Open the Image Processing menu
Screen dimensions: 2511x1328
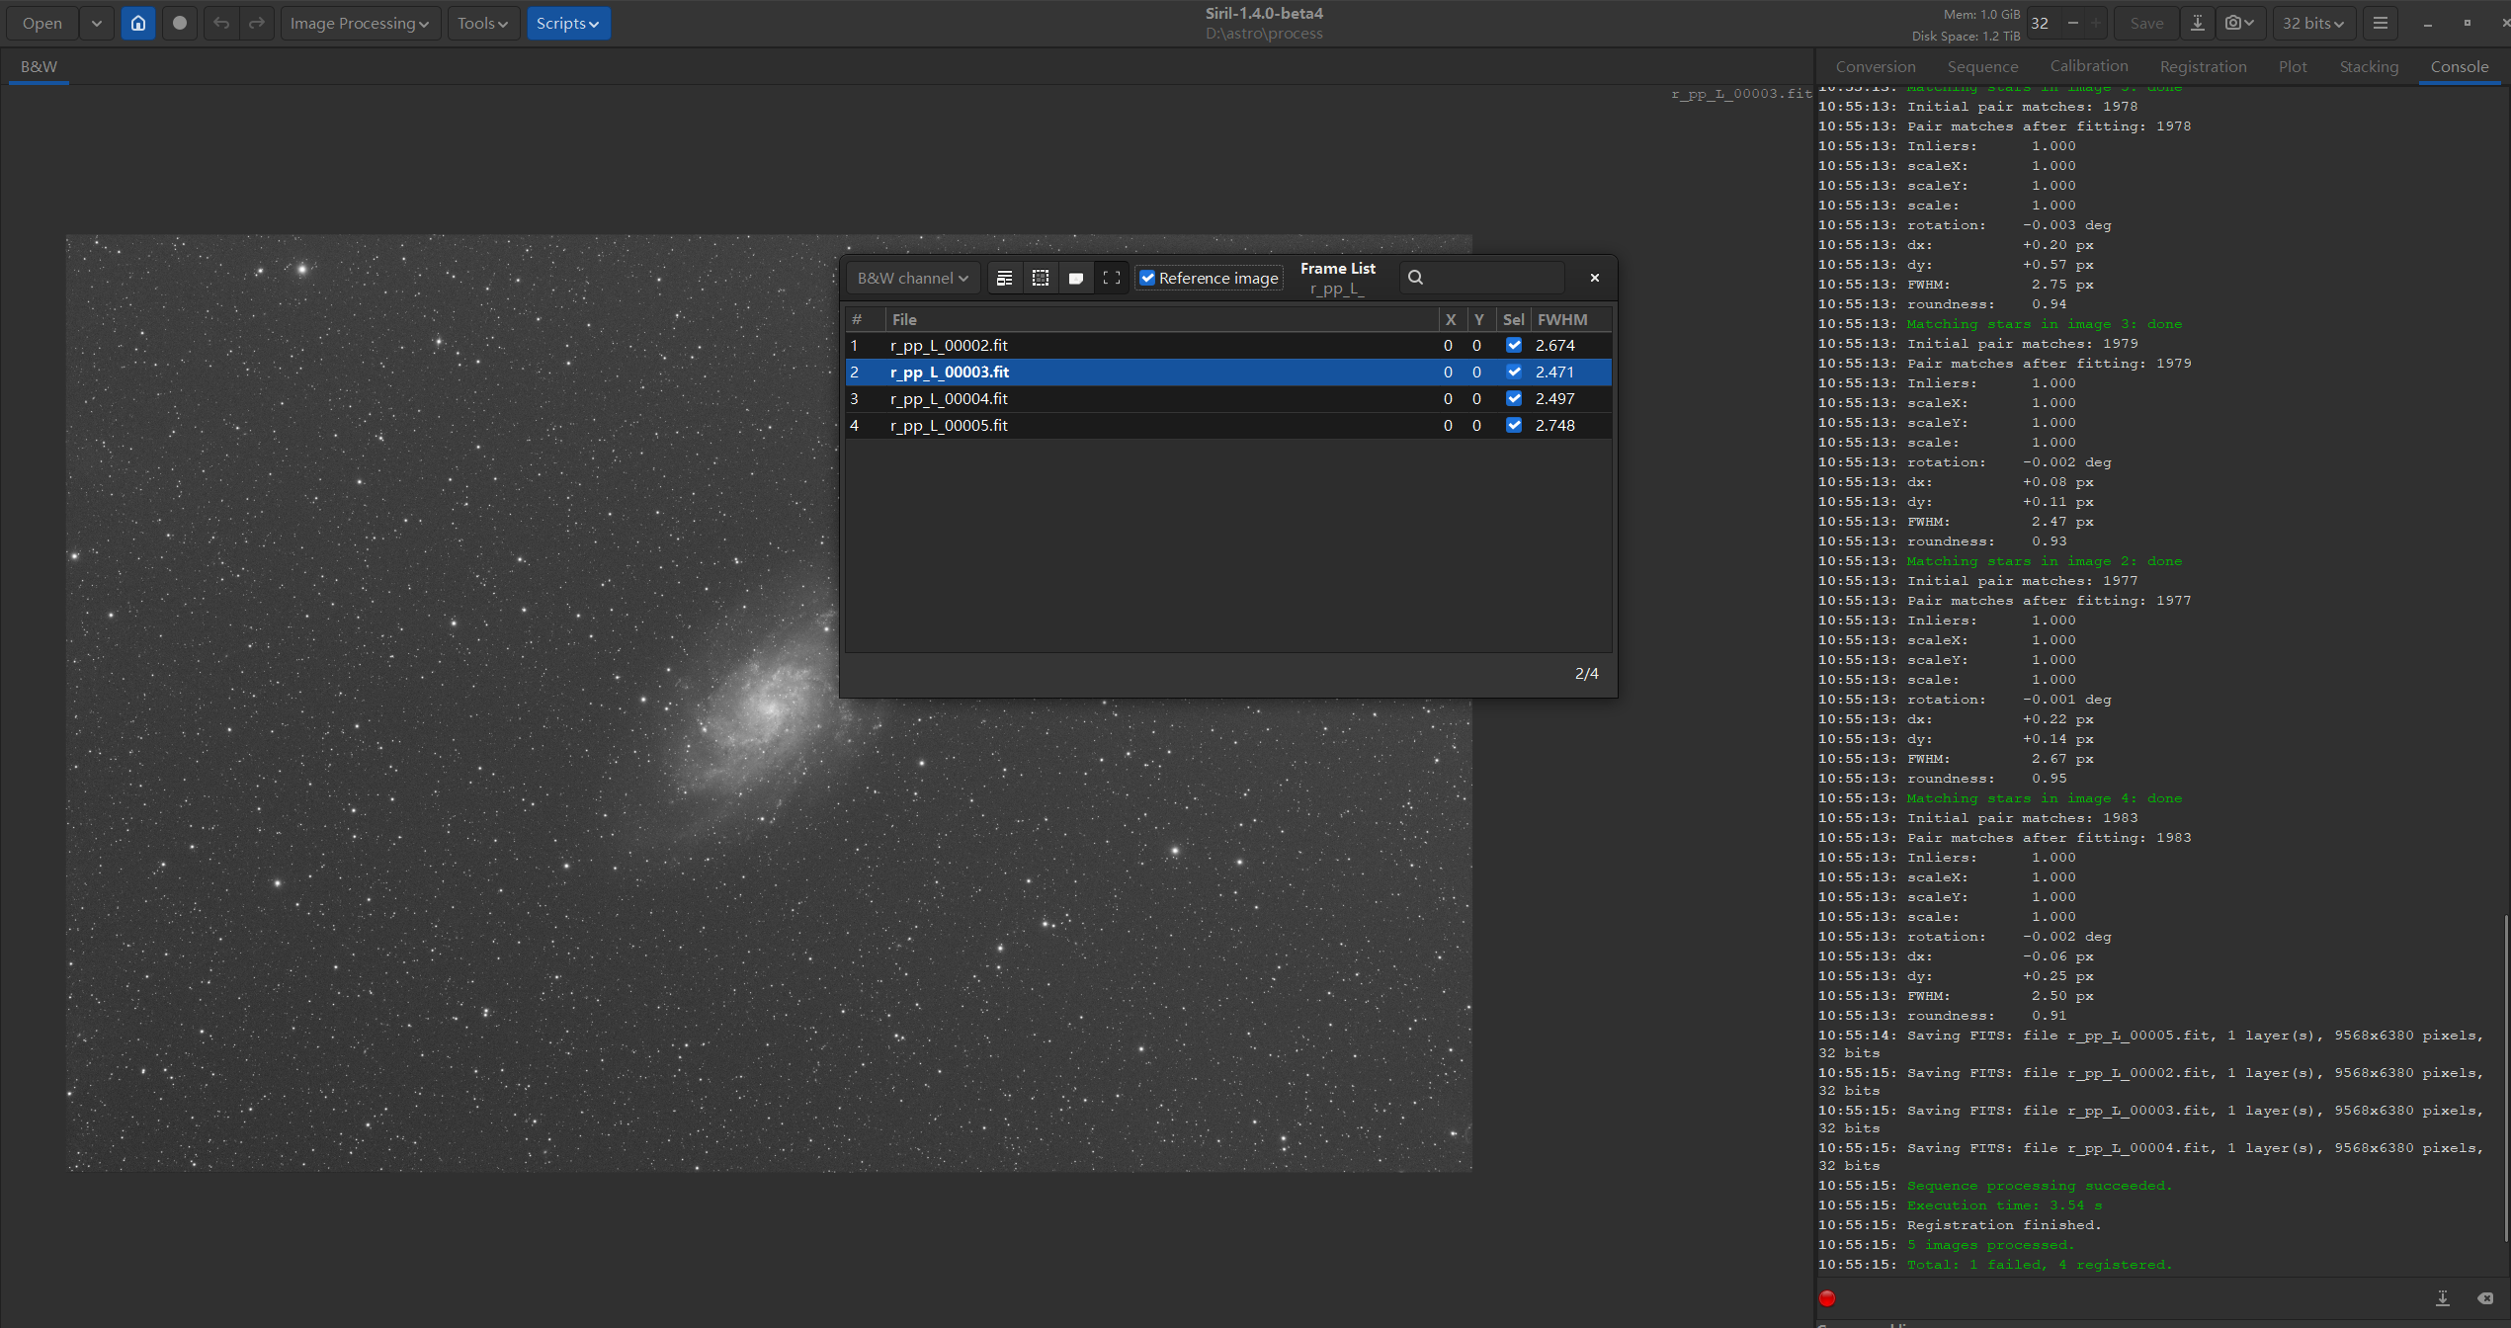pos(359,23)
